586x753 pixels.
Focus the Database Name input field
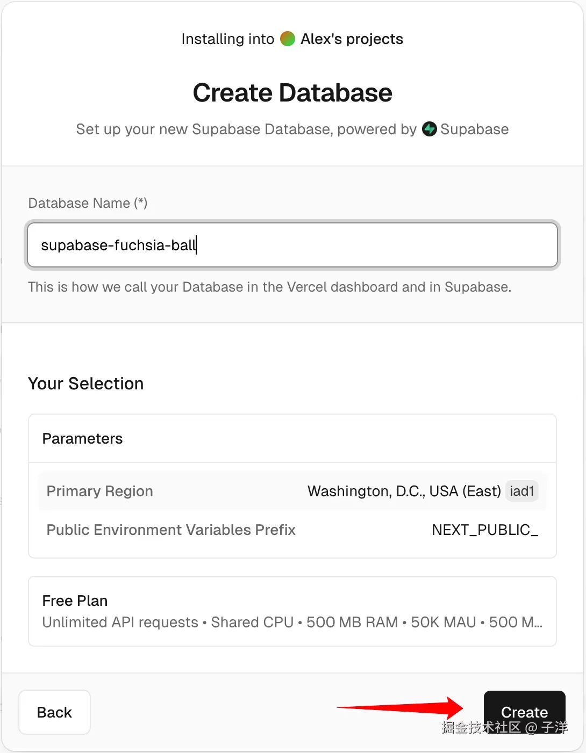(292, 245)
